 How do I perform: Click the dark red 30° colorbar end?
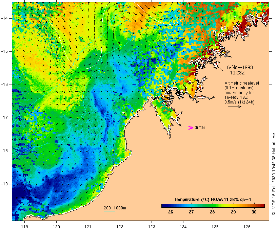261,206
